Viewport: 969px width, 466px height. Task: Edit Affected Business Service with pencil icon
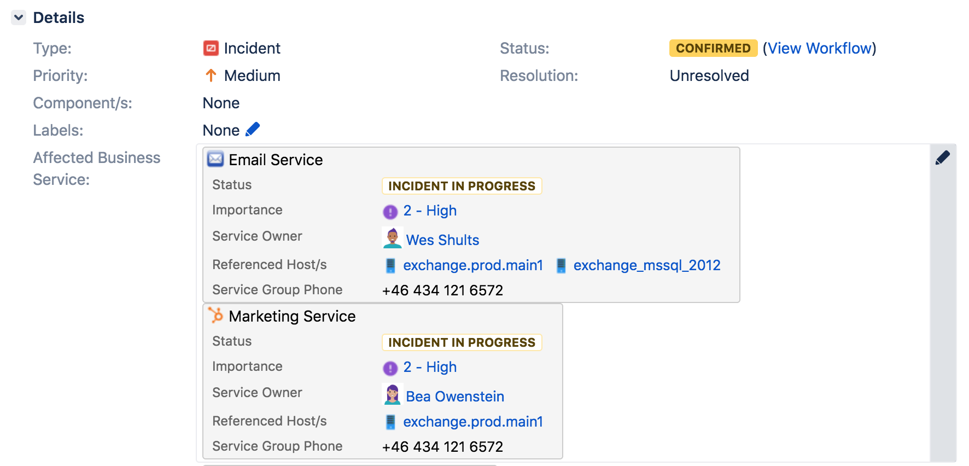(942, 158)
